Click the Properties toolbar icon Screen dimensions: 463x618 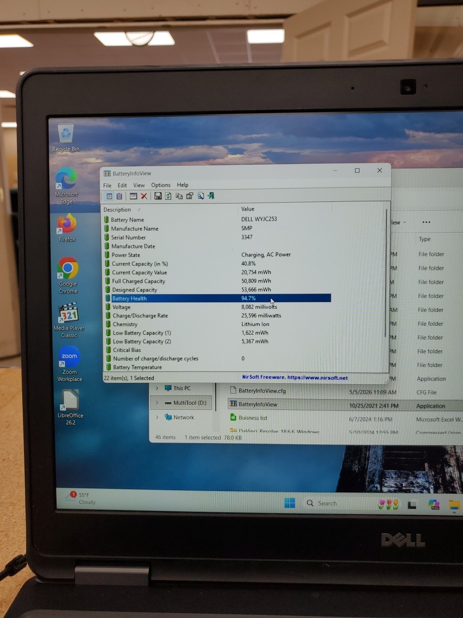[189, 196]
